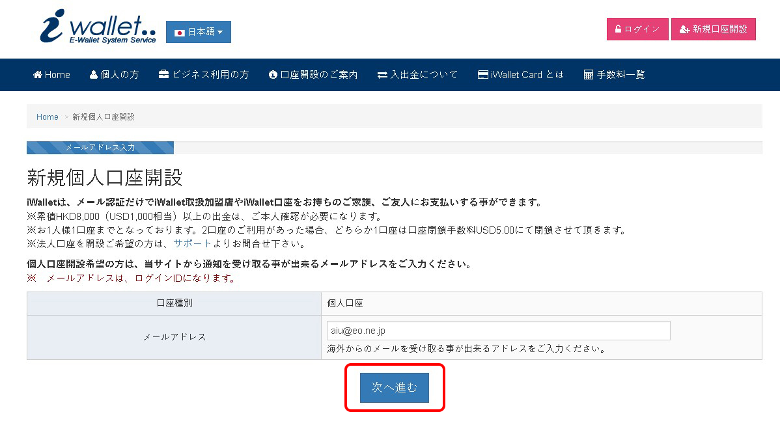780x423 pixels.
Task: Click the 新規個人口座開設 breadcrumb text
Action: (104, 116)
